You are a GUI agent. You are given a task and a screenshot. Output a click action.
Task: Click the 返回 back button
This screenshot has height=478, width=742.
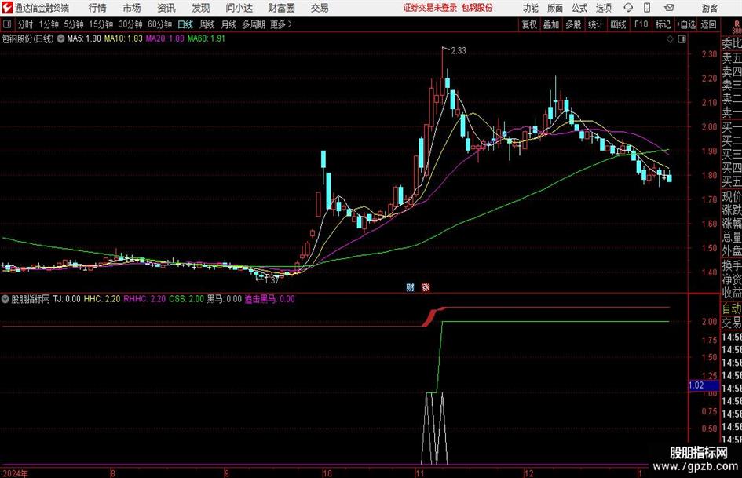pyautogui.click(x=708, y=24)
